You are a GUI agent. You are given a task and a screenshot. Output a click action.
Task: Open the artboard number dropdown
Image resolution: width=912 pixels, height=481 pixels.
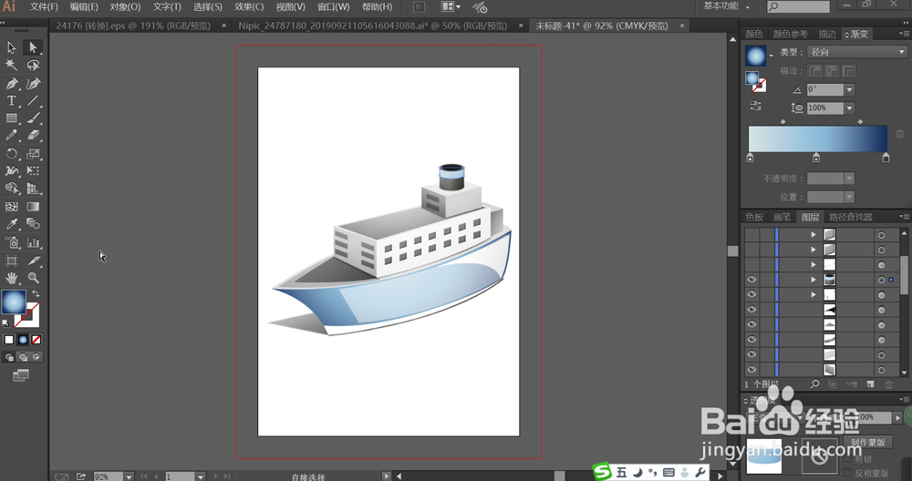click(200, 476)
